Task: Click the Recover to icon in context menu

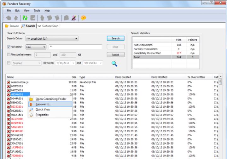Action: point(31,104)
